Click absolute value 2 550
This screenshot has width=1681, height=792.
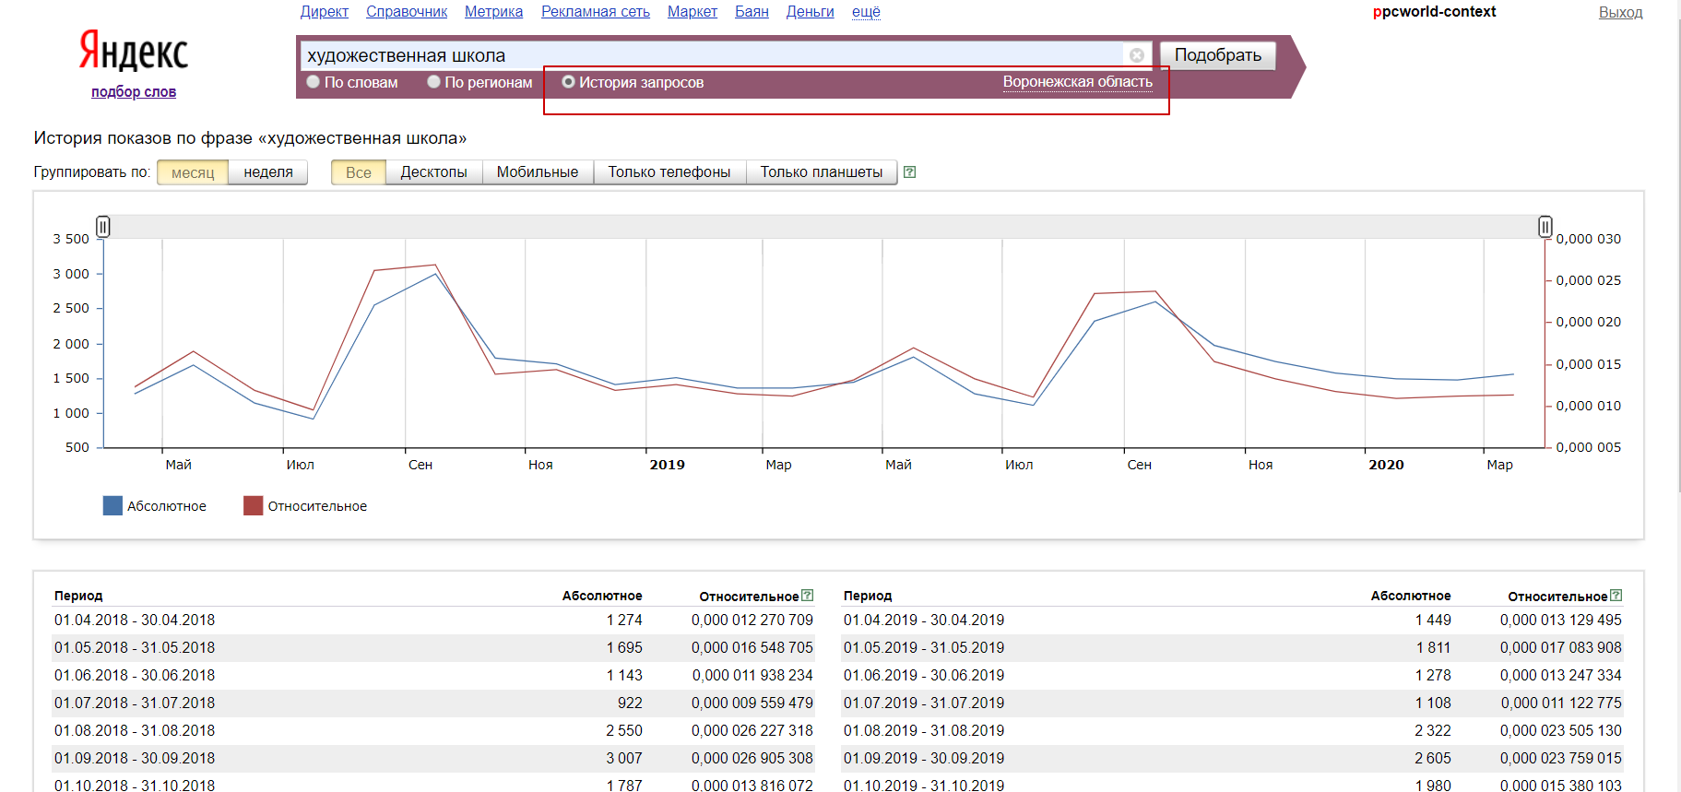pos(624,731)
